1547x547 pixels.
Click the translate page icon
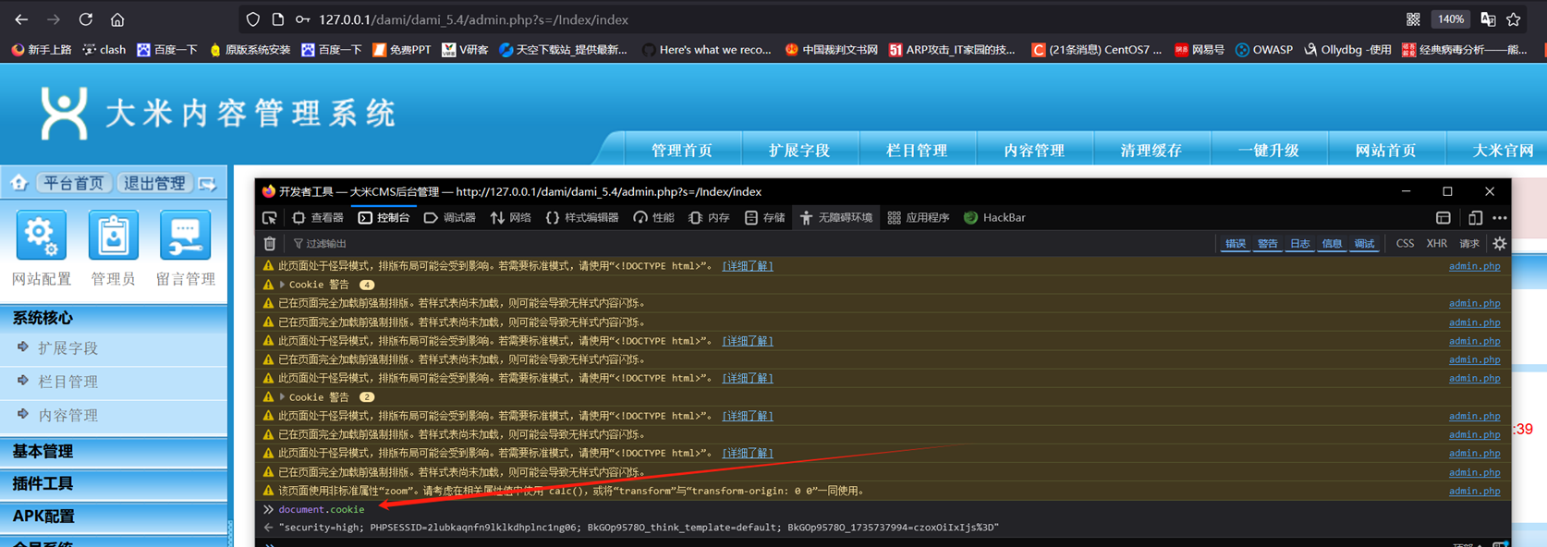tap(1488, 19)
